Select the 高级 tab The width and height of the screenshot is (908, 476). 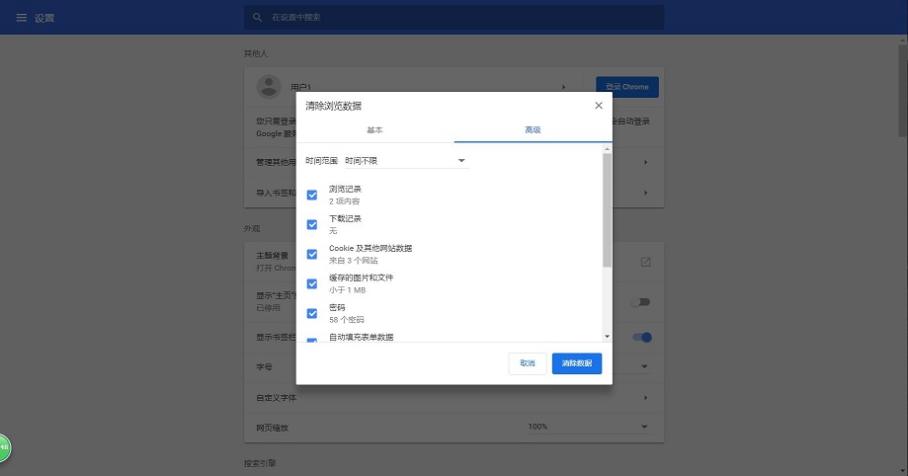[x=533, y=130]
